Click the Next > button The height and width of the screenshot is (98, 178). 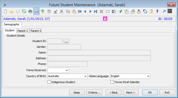[x=131, y=93]
